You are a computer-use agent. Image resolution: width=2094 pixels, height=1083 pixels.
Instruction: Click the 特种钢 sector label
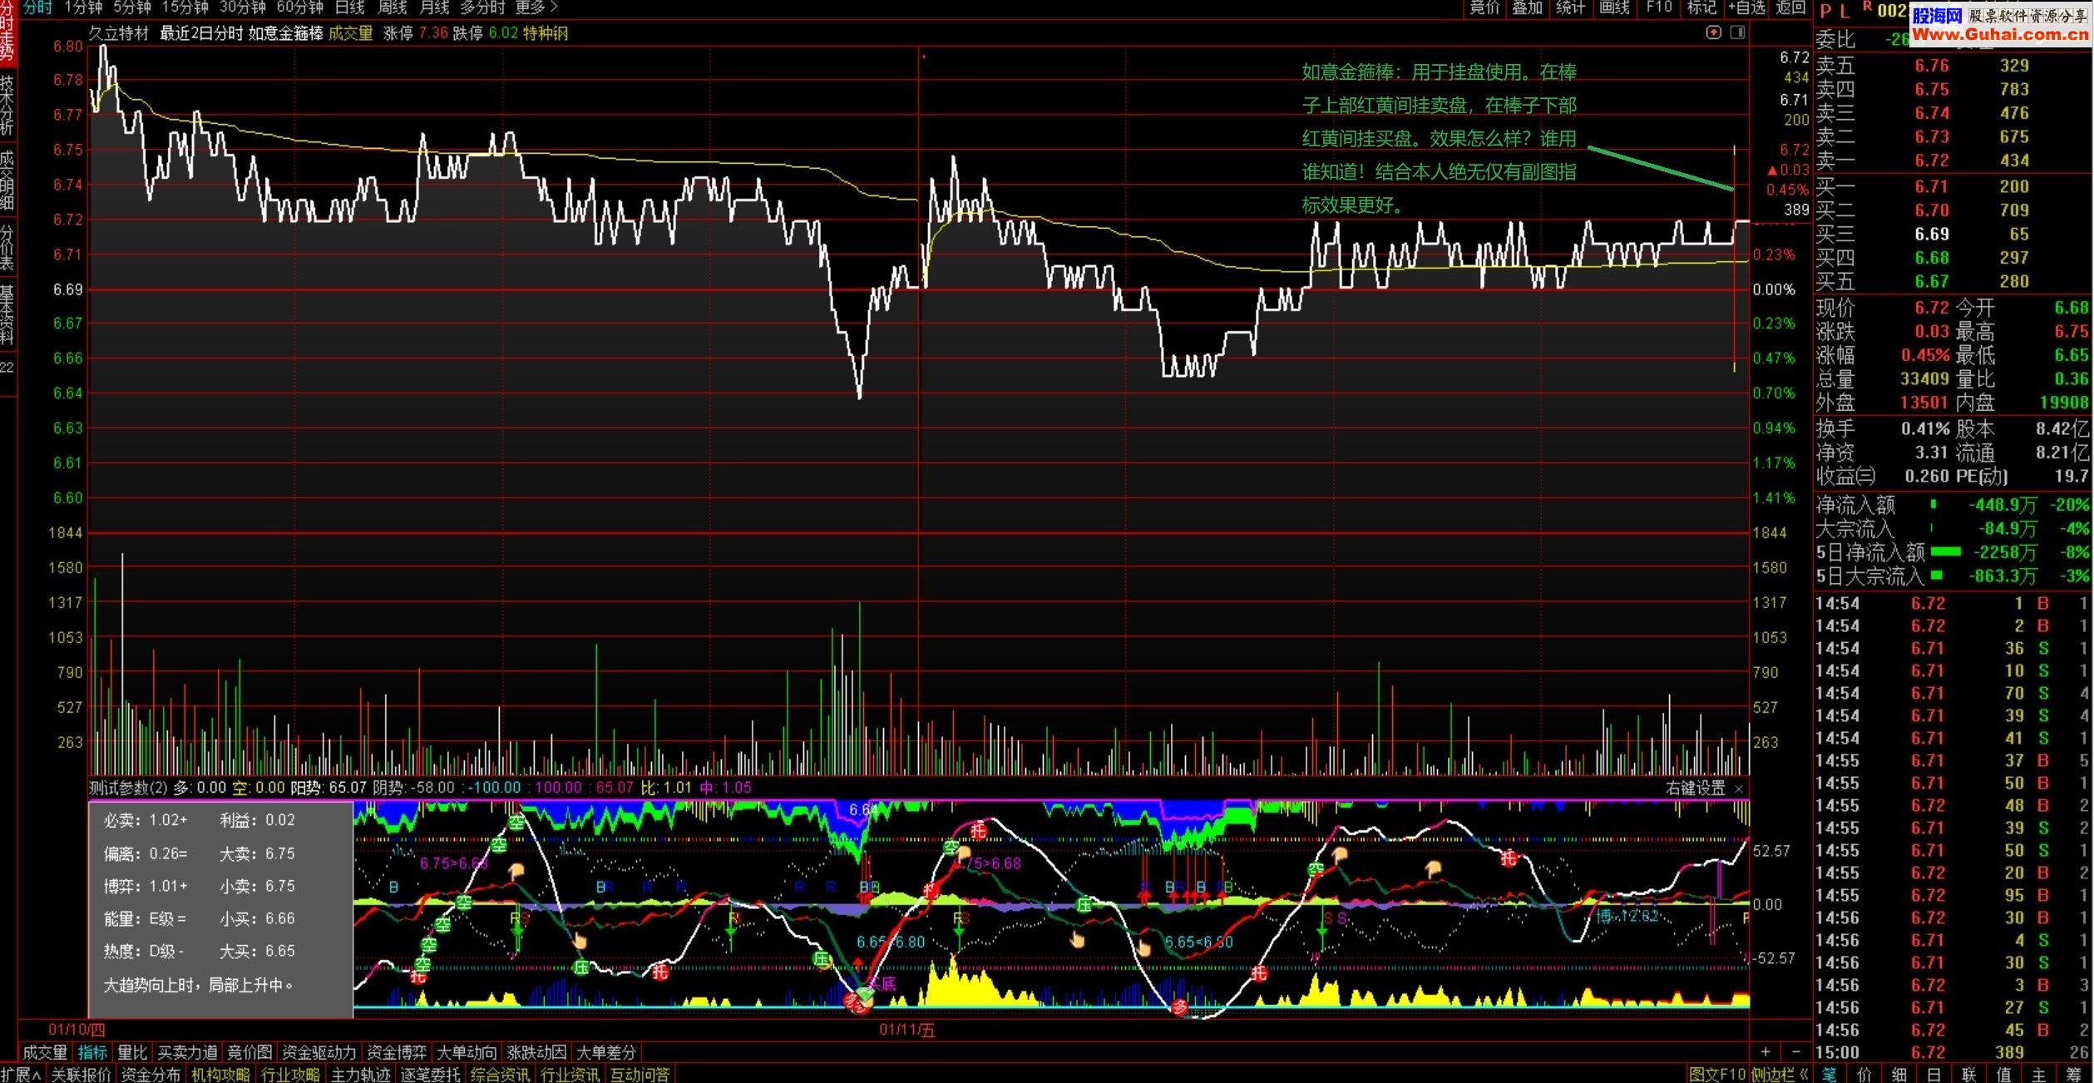tap(545, 33)
